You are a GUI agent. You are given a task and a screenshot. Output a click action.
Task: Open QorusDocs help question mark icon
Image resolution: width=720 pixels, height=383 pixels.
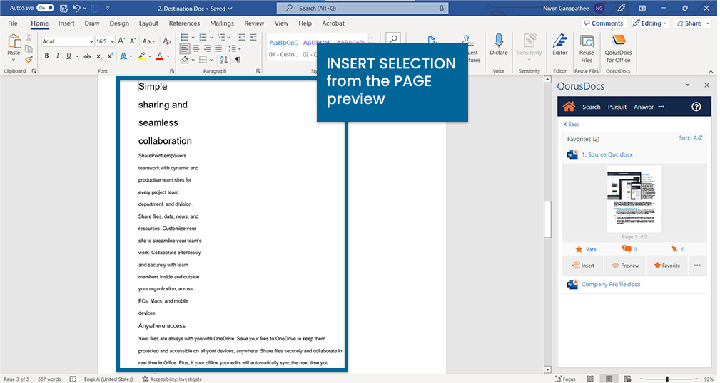696,107
